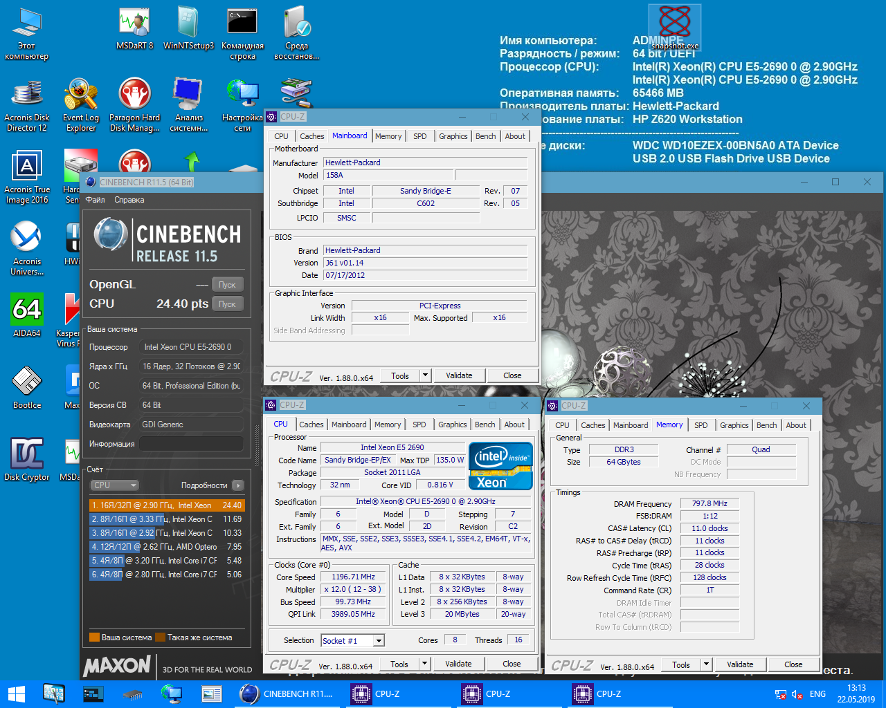This screenshot has width=886, height=708.
Task: Open Bench tab in CPU tab CPU-Z window
Action: point(485,425)
